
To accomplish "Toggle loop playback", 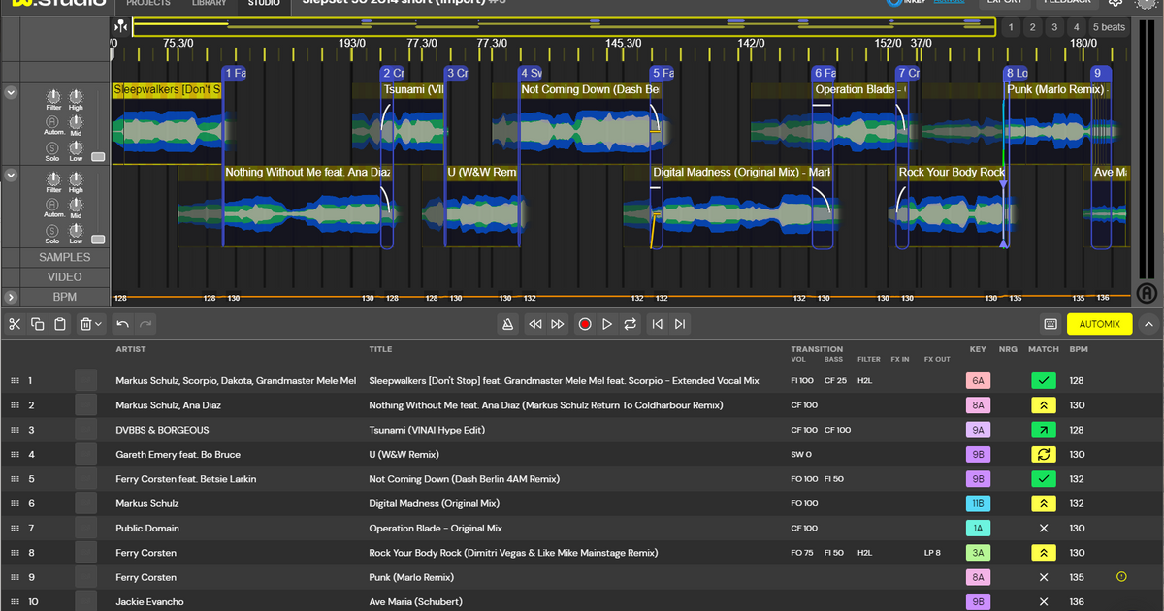I will point(630,324).
